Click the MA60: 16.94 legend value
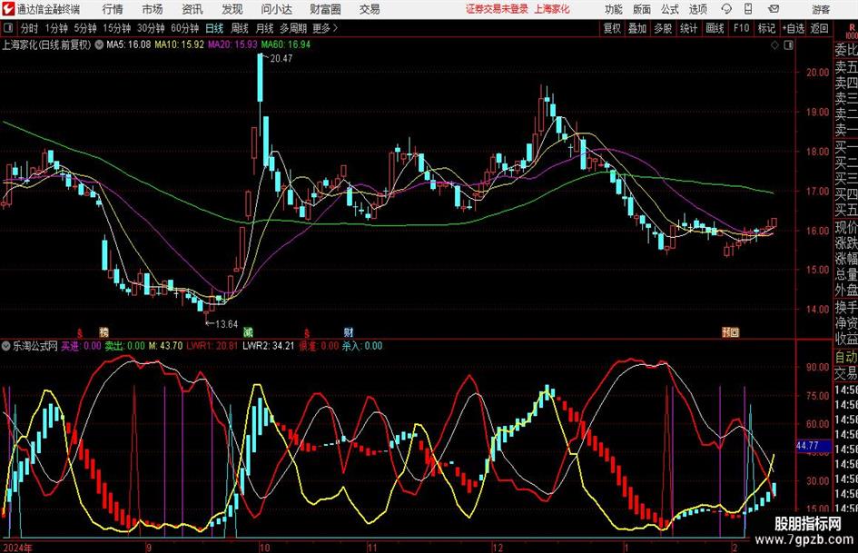Image resolution: width=858 pixels, height=553 pixels. pos(286,44)
